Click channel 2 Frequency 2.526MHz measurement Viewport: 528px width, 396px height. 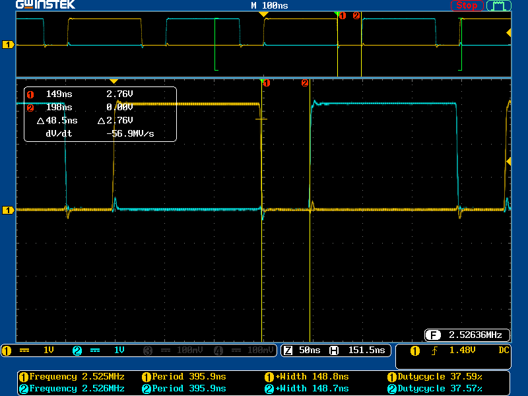(72, 389)
